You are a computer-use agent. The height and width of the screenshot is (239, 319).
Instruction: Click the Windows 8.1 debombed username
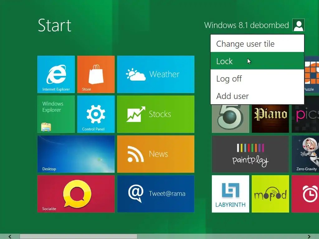246,25
